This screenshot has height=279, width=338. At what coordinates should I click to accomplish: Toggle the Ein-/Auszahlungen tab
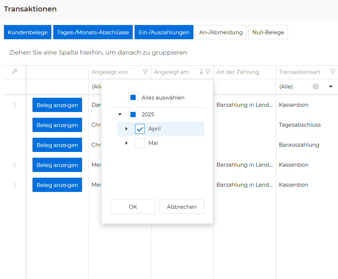tap(164, 32)
